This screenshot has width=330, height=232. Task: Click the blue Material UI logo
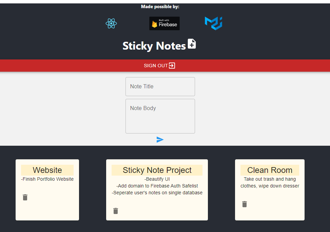(213, 23)
